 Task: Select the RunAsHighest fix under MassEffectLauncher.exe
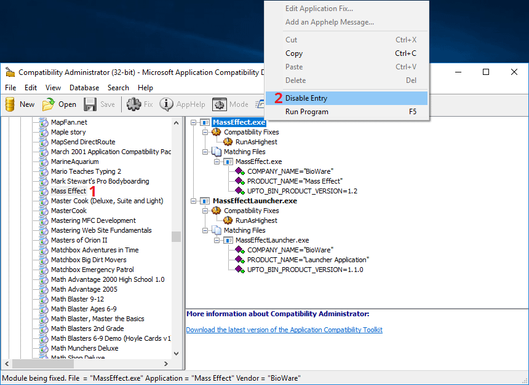pyautogui.click(x=256, y=220)
